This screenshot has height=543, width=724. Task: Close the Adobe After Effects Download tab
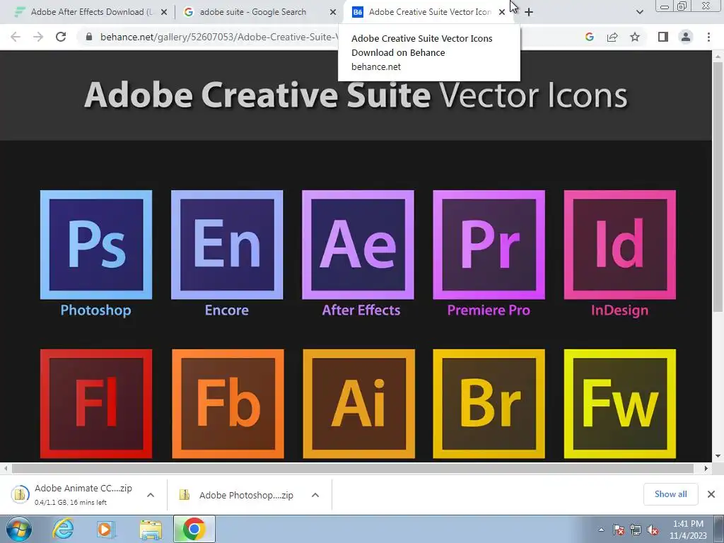164,13
